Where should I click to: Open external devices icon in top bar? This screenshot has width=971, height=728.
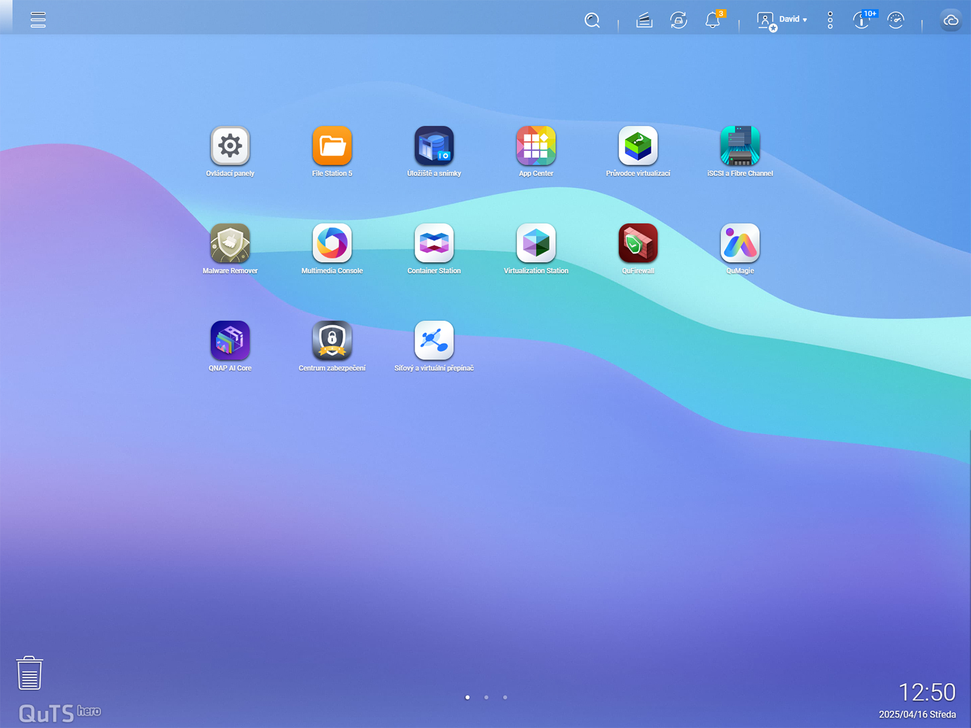[x=678, y=20]
